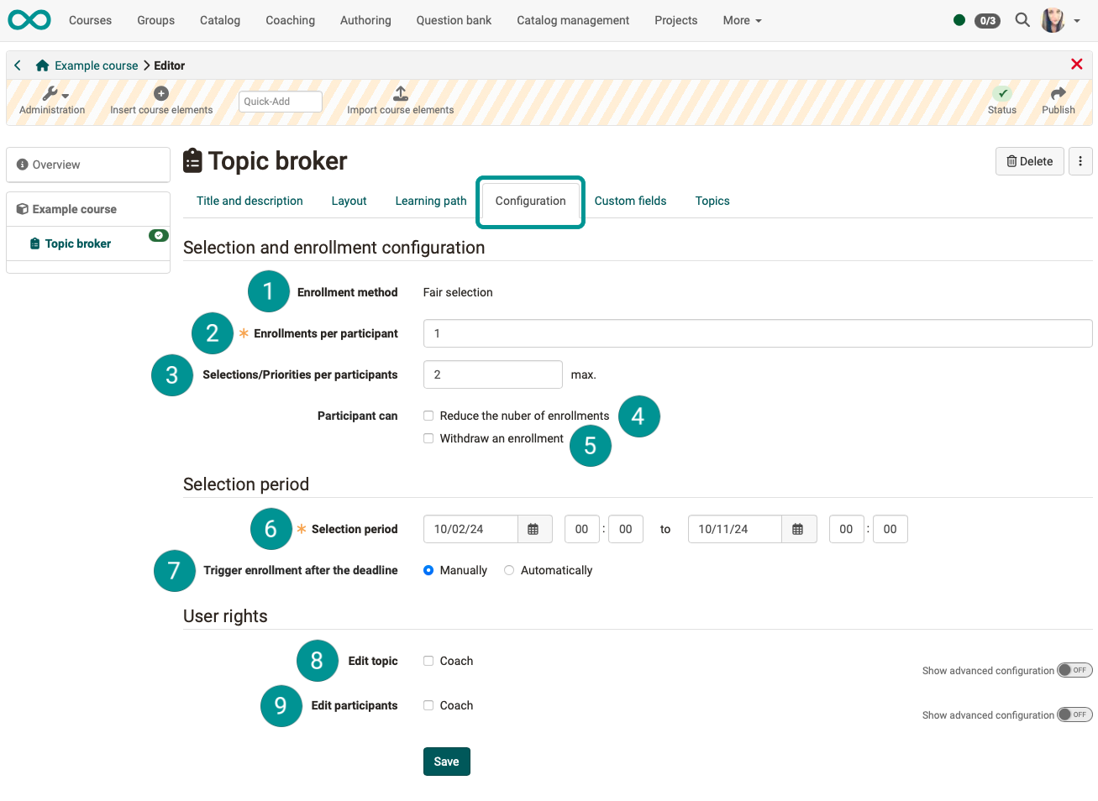Click the OpenOlat infinity logo
Screen dimensions: 1098x801
[x=29, y=20]
